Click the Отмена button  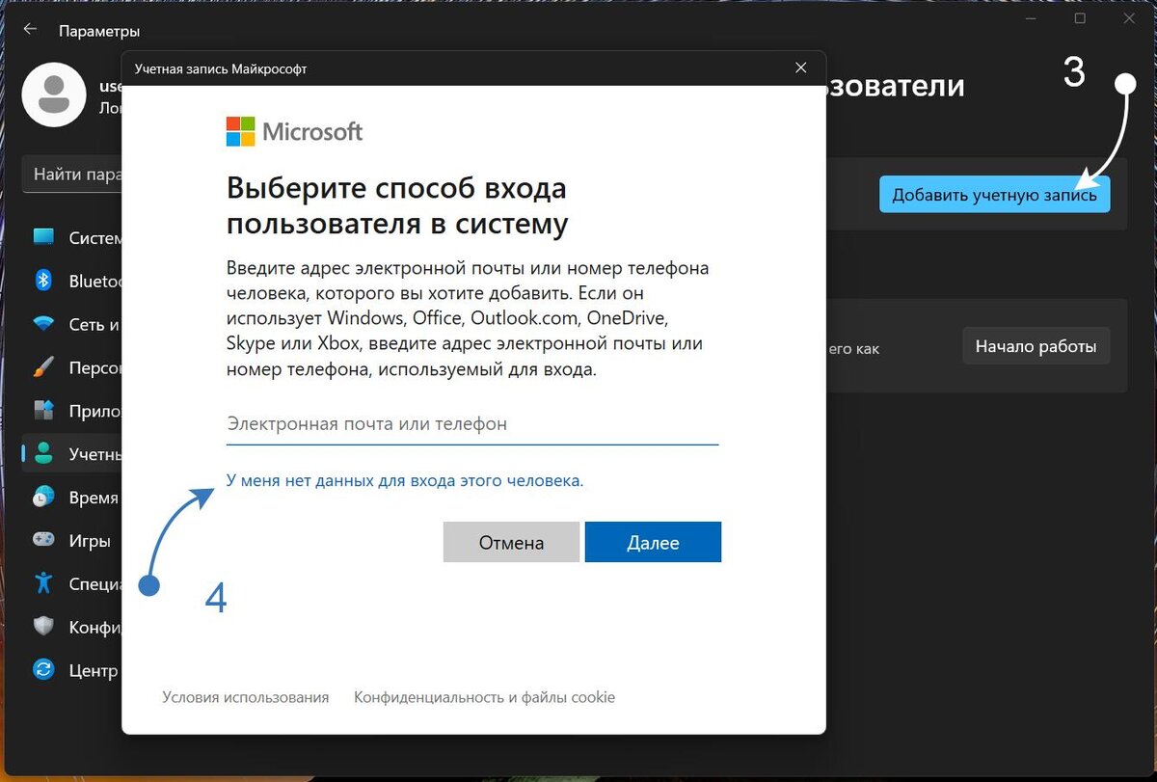pyautogui.click(x=511, y=542)
